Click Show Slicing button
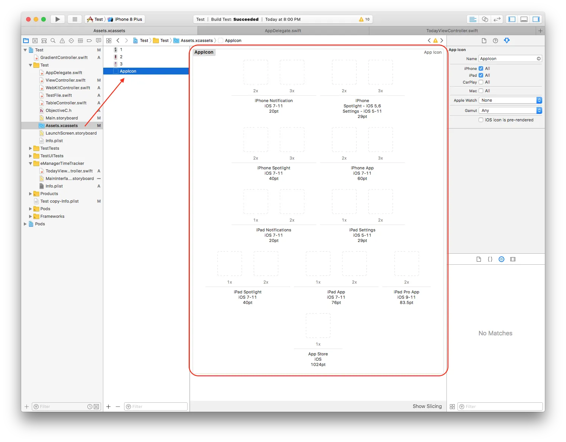 coord(427,406)
